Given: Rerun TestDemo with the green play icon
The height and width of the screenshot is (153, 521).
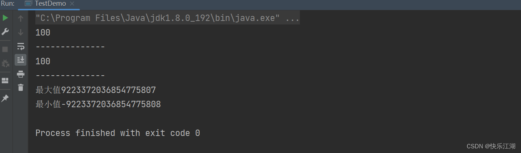Looking at the screenshot, I should coord(5,18).
